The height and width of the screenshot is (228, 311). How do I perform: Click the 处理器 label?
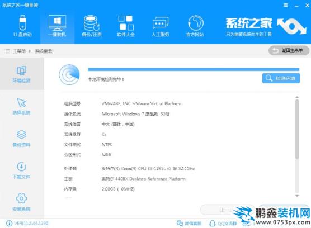coord(70,169)
